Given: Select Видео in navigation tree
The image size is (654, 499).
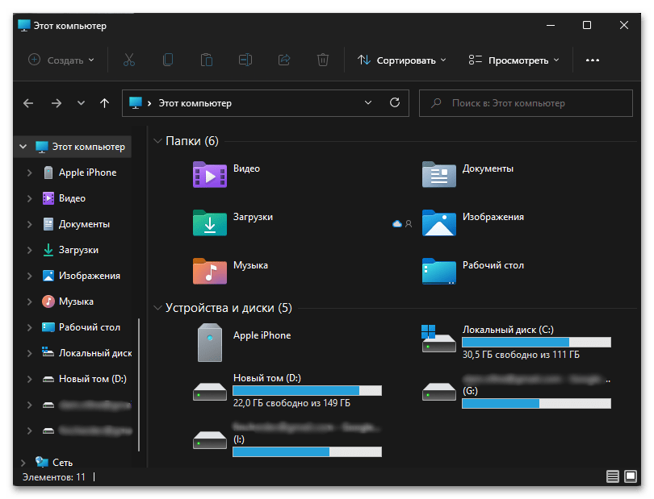Looking at the screenshot, I should pyautogui.click(x=64, y=198).
